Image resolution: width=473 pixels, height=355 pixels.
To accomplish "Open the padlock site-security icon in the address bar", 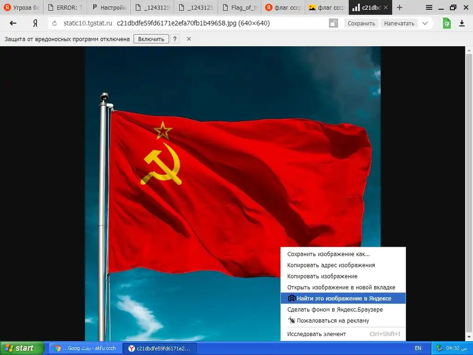I will tap(334, 23).
